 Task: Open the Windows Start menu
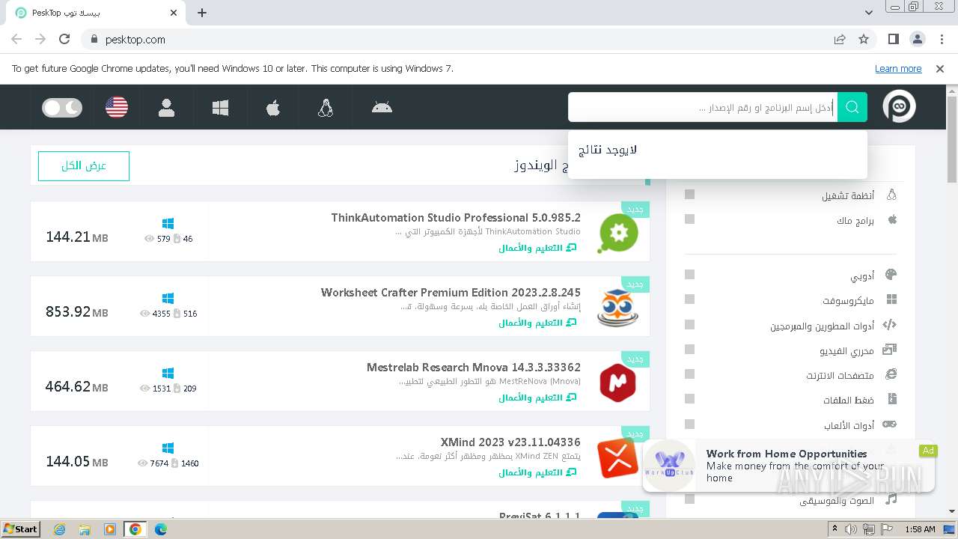tap(21, 529)
